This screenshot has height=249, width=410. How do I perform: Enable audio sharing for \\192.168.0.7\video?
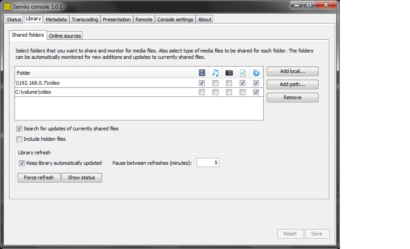[215, 83]
